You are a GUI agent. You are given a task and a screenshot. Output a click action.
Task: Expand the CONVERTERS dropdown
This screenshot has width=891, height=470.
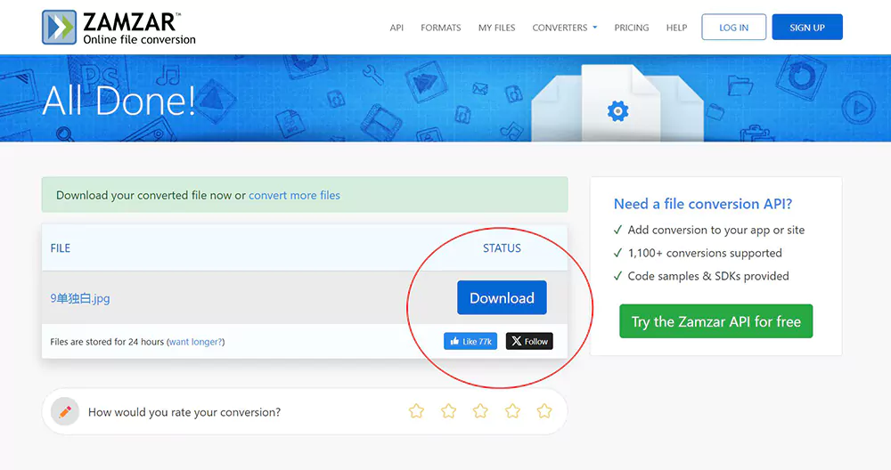point(564,28)
